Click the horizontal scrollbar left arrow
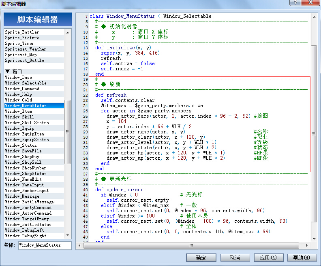The height and width of the screenshot is (266, 321). (x=79, y=245)
